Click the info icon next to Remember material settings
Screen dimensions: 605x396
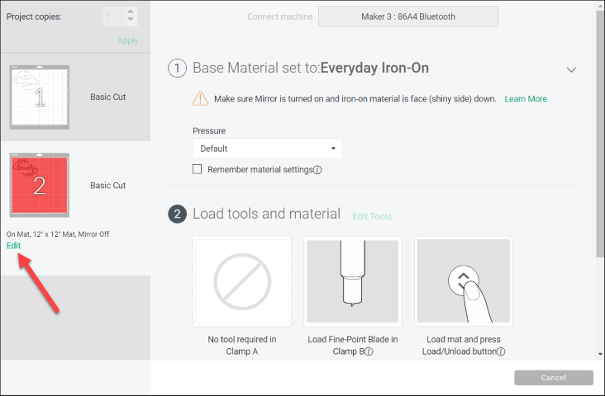317,170
